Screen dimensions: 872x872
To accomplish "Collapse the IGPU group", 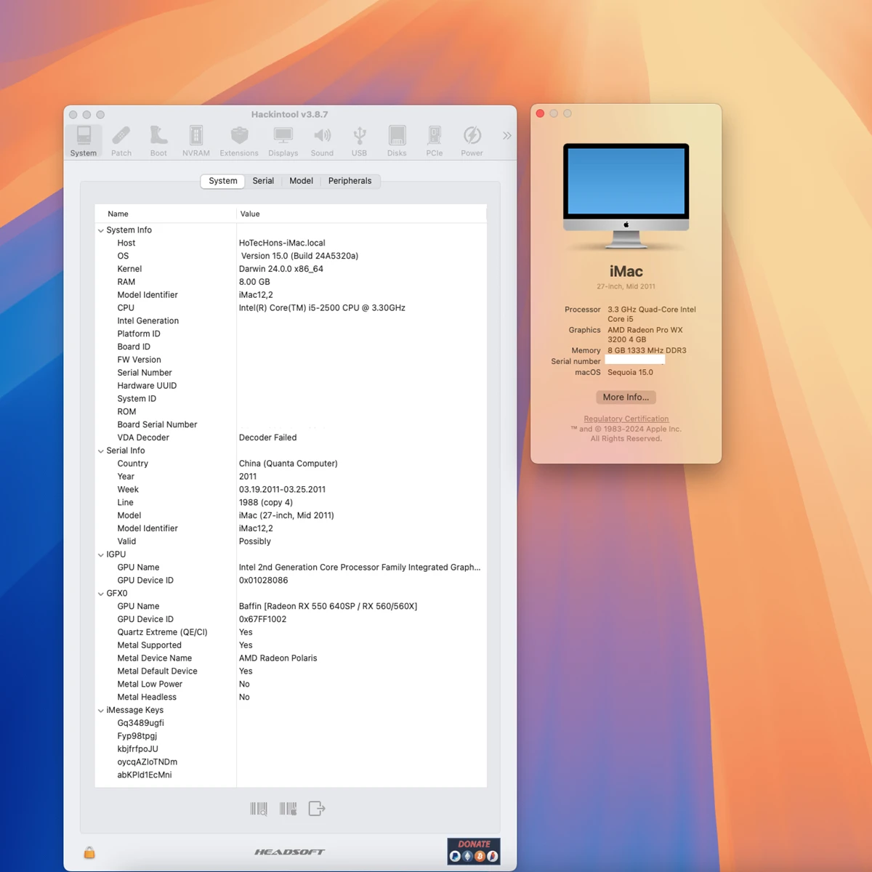I will point(101,555).
